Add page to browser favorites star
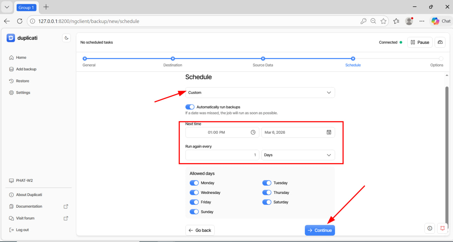The height and width of the screenshot is (242, 453). 383,21
